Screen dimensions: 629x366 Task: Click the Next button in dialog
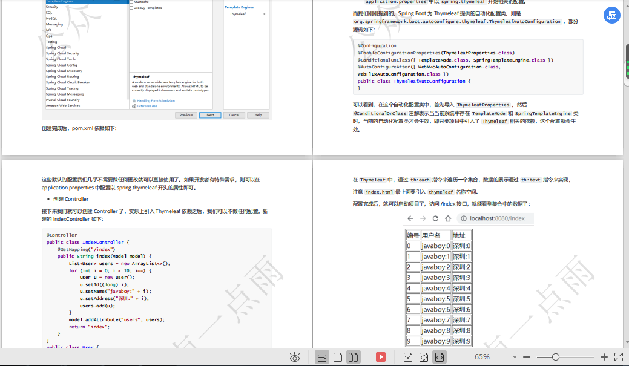tap(210, 115)
